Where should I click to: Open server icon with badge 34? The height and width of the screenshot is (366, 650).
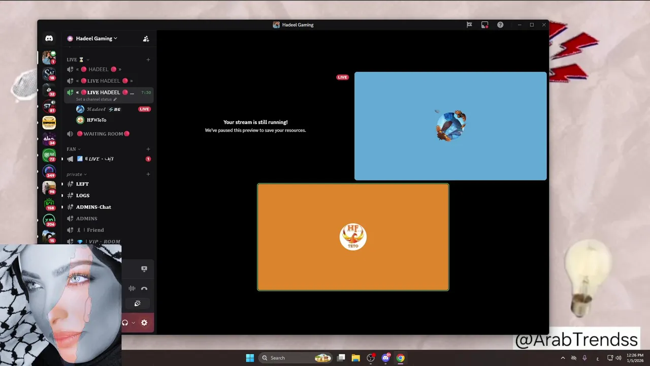(x=49, y=139)
